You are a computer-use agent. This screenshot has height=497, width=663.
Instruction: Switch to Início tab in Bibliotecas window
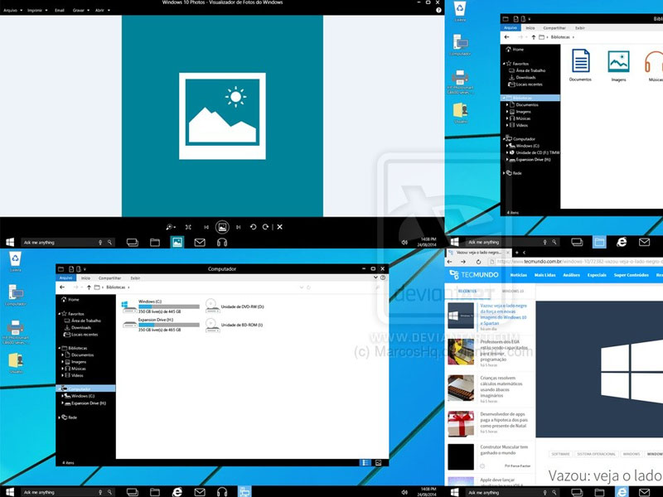tap(530, 28)
